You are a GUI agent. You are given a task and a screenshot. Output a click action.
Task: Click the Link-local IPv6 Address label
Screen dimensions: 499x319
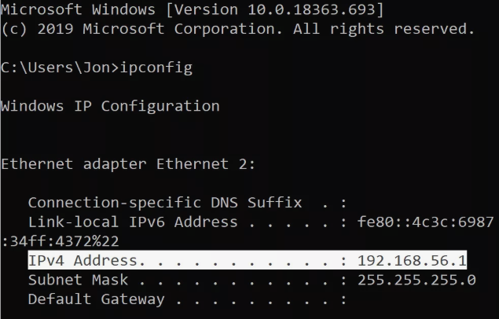[x=133, y=222]
